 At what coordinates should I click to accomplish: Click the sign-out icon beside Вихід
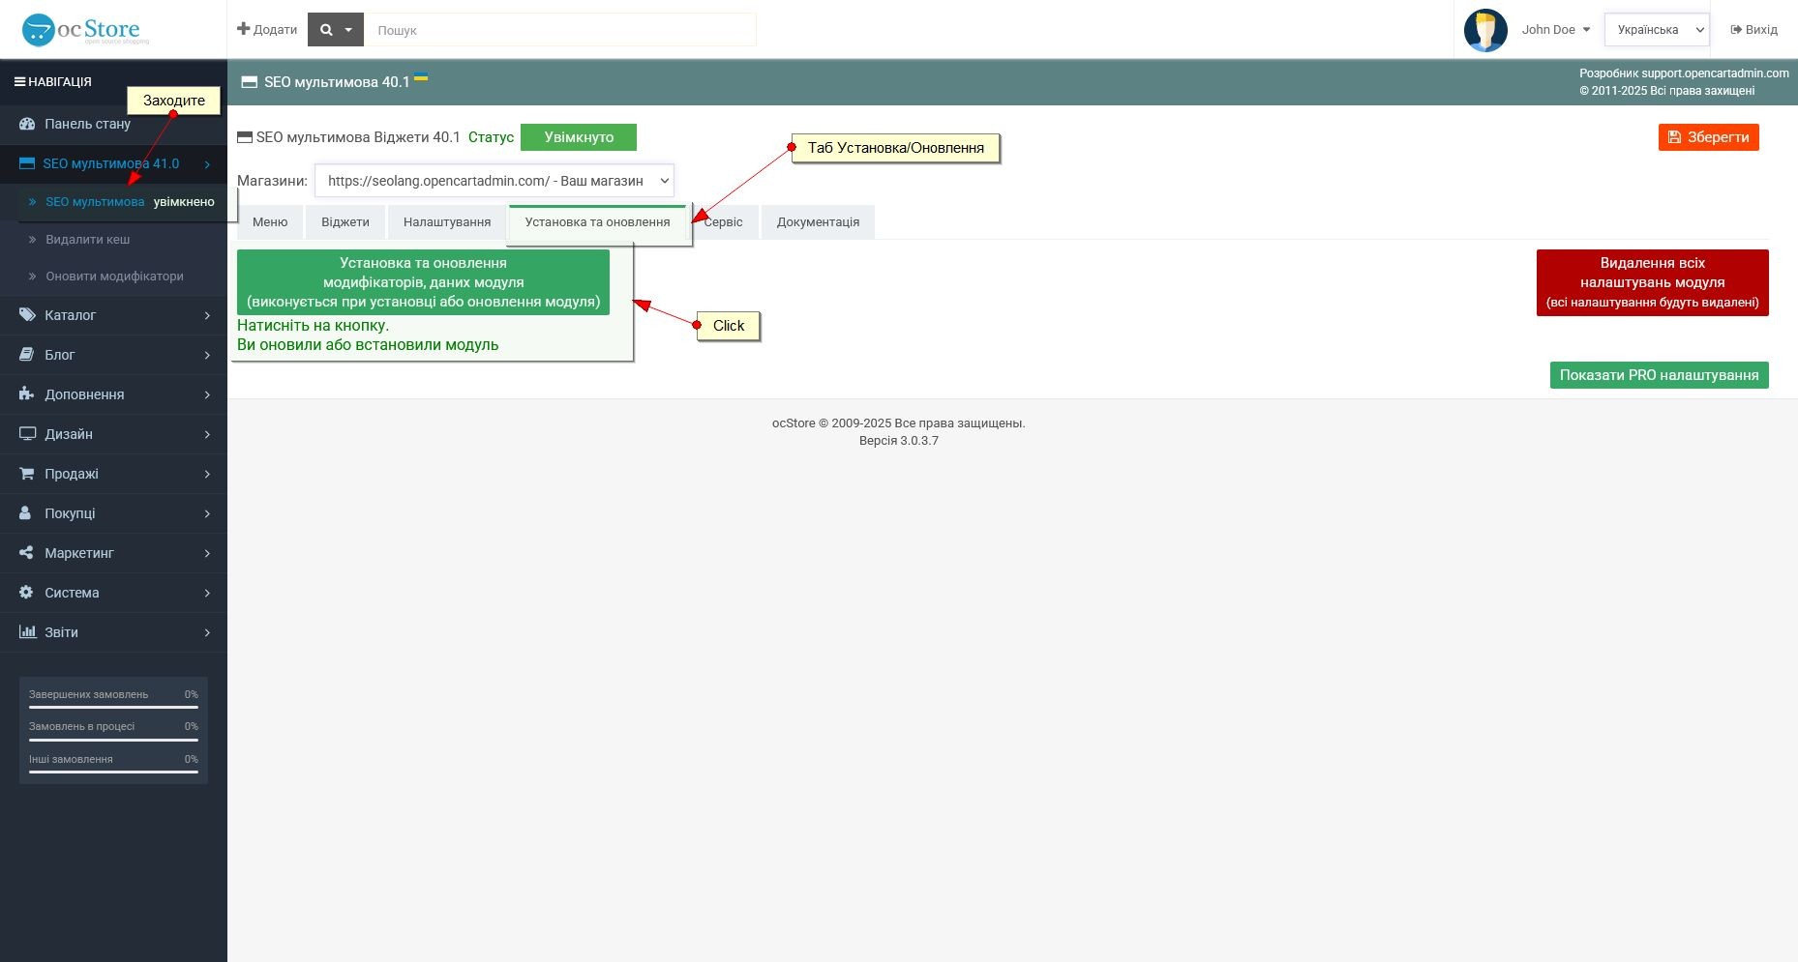click(1736, 30)
